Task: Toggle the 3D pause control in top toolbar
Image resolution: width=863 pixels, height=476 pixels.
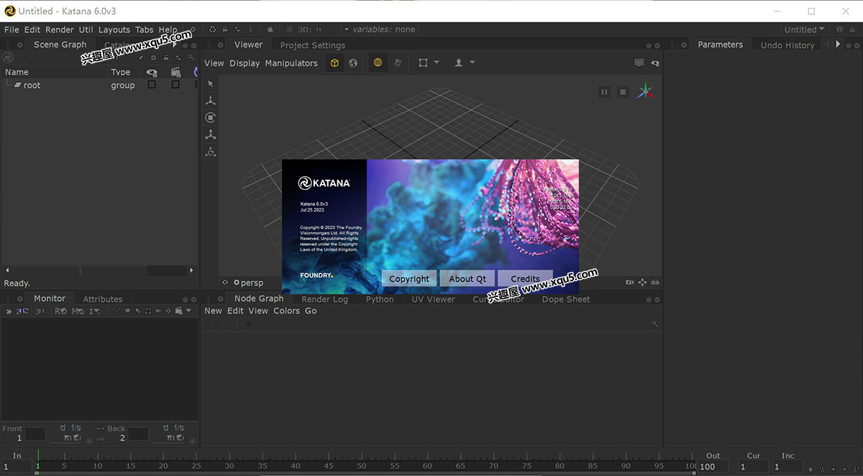Action: point(317,29)
